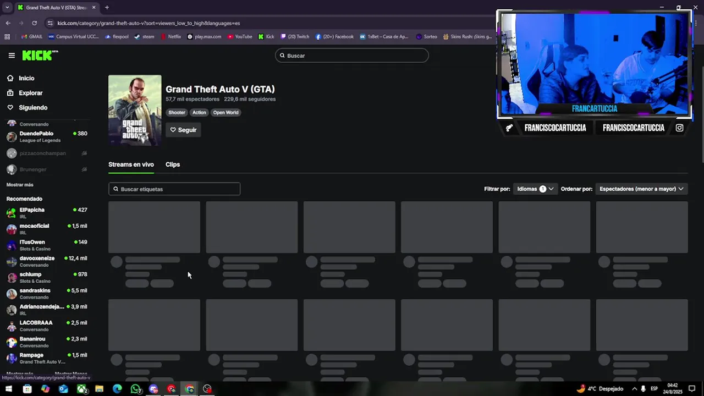704x396 pixels.
Task: Click Rampage avatar icon
Action: 12,359
